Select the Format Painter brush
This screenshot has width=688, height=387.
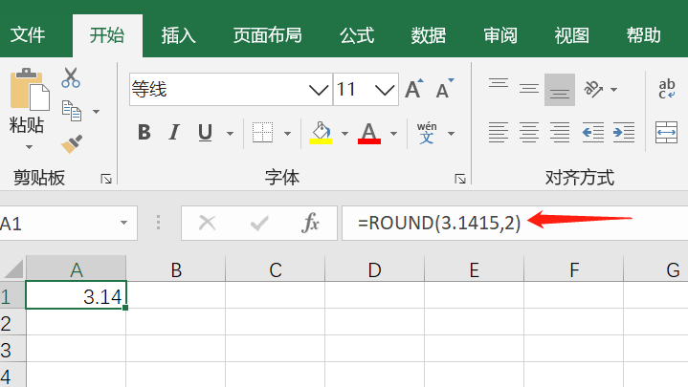pos(72,144)
